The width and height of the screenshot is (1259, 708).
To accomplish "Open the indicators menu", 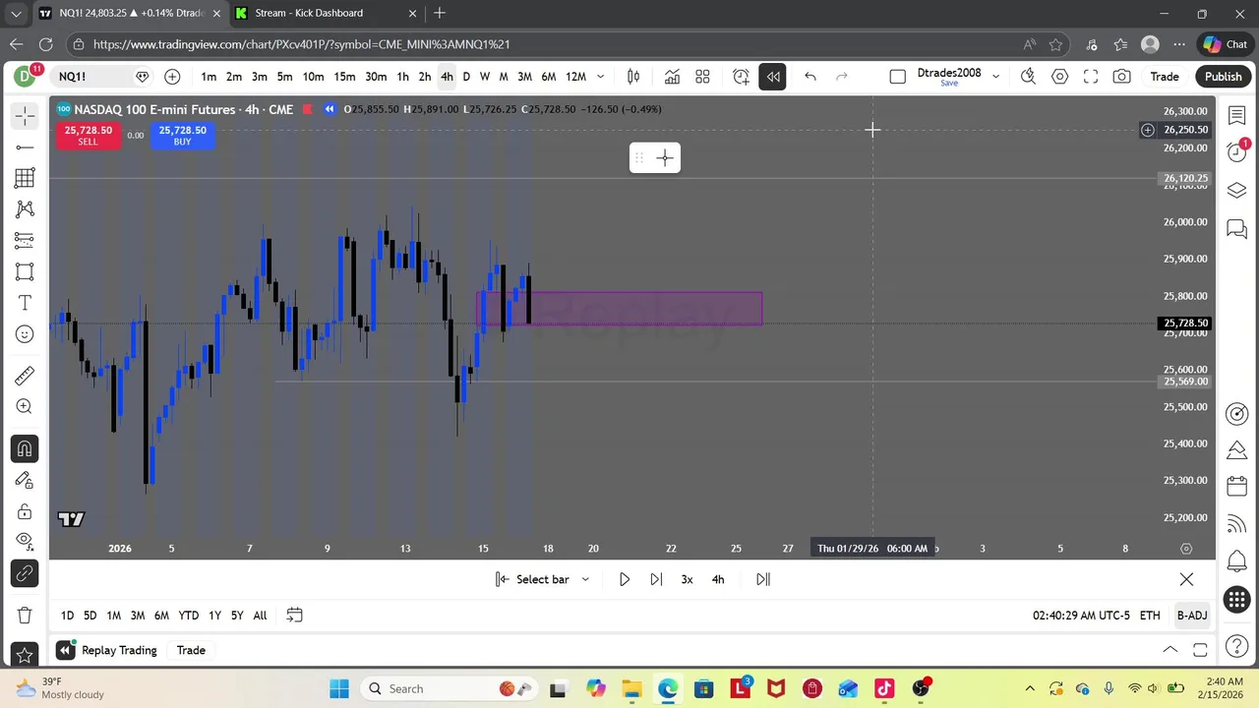I will click(672, 77).
